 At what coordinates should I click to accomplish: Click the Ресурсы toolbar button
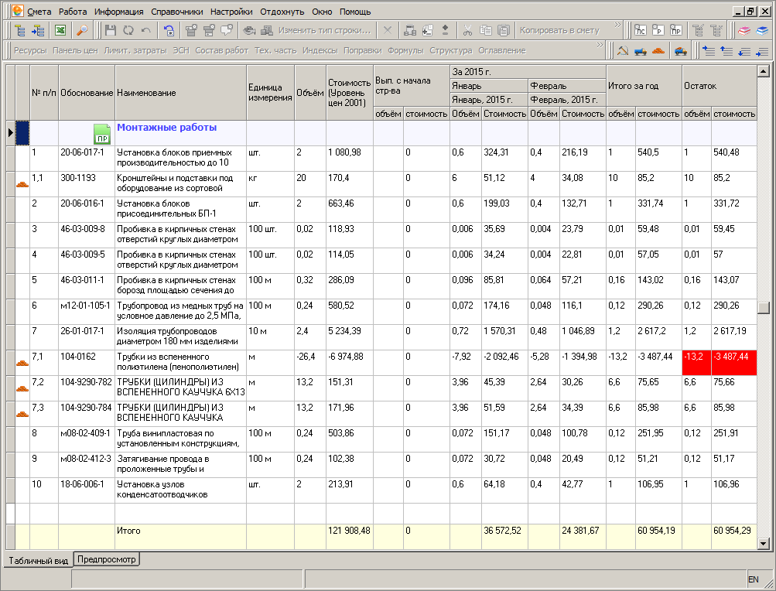(30, 50)
